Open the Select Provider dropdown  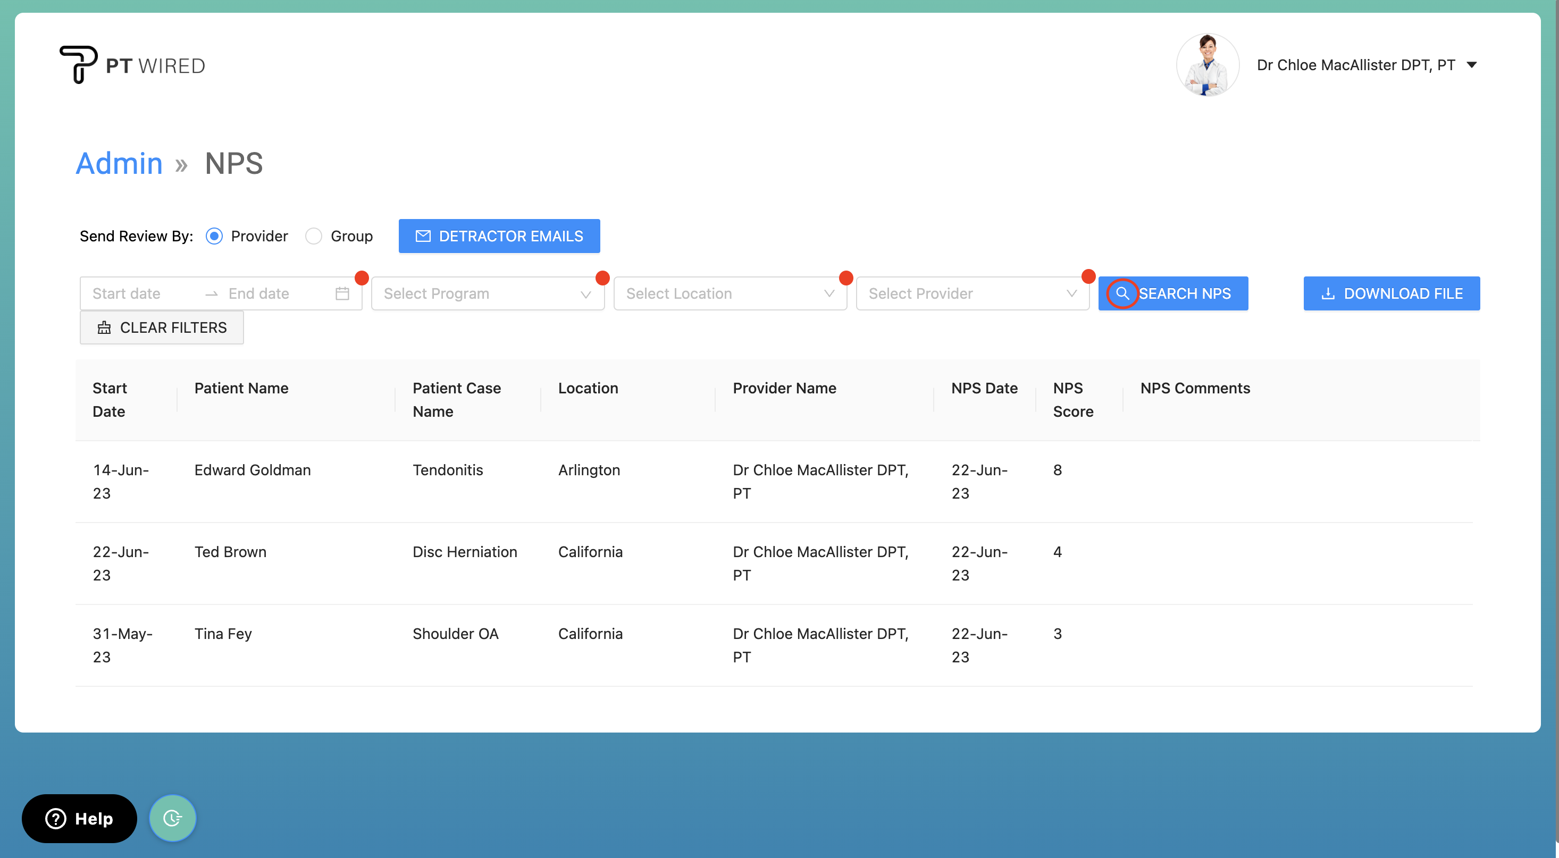(971, 293)
